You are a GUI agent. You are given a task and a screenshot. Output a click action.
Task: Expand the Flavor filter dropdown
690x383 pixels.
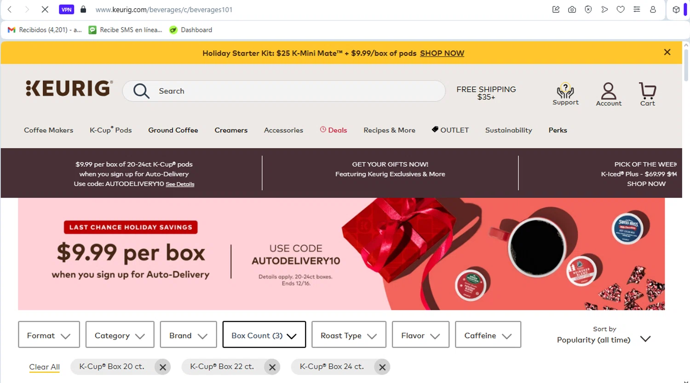(x=420, y=335)
